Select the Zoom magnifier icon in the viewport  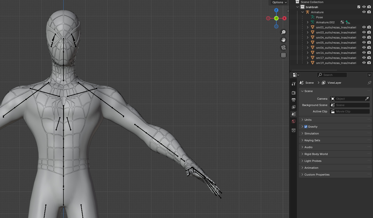pyautogui.click(x=283, y=32)
